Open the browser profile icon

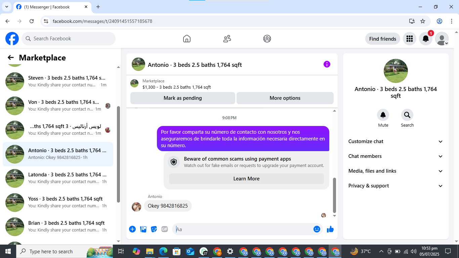[x=440, y=21]
